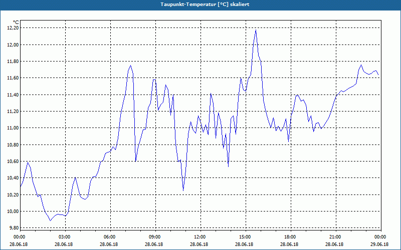This screenshot has width=401, height=250.
Task: Select the 28.06.18 date beneath 09:00
Action: point(154,244)
